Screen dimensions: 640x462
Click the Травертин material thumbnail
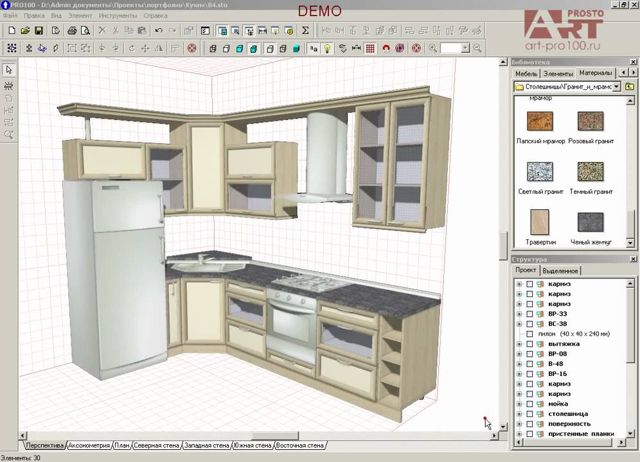(540, 223)
